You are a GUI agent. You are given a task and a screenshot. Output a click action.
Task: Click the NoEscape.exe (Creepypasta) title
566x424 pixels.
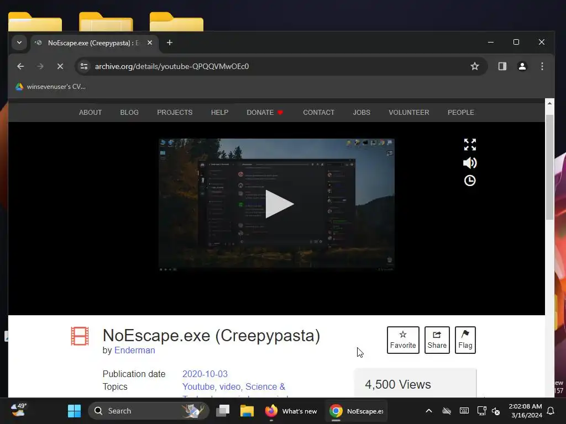211,336
